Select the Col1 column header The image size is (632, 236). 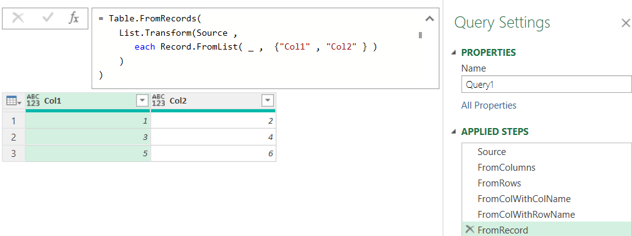(88, 101)
